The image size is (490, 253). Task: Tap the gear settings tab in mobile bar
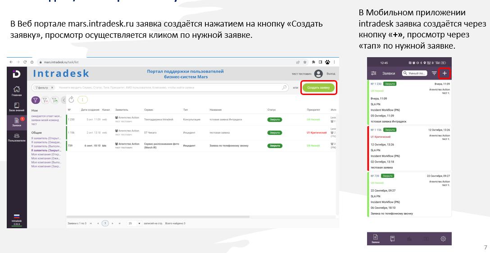click(443, 239)
